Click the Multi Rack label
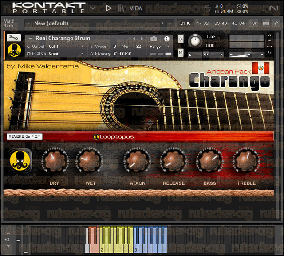 (x=9, y=23)
